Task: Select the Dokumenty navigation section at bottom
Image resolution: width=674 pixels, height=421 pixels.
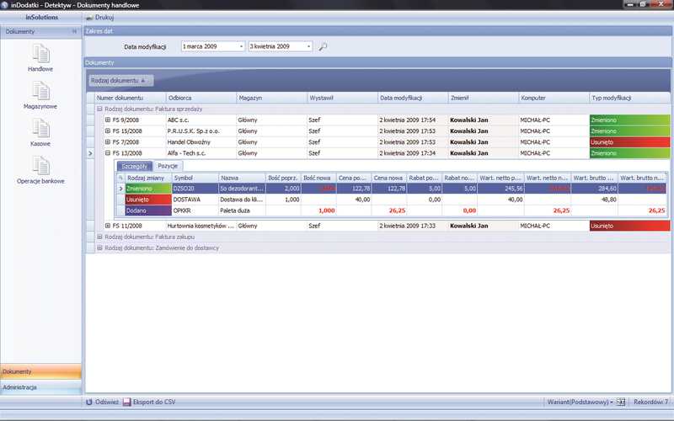Action: pyautogui.click(x=40, y=371)
